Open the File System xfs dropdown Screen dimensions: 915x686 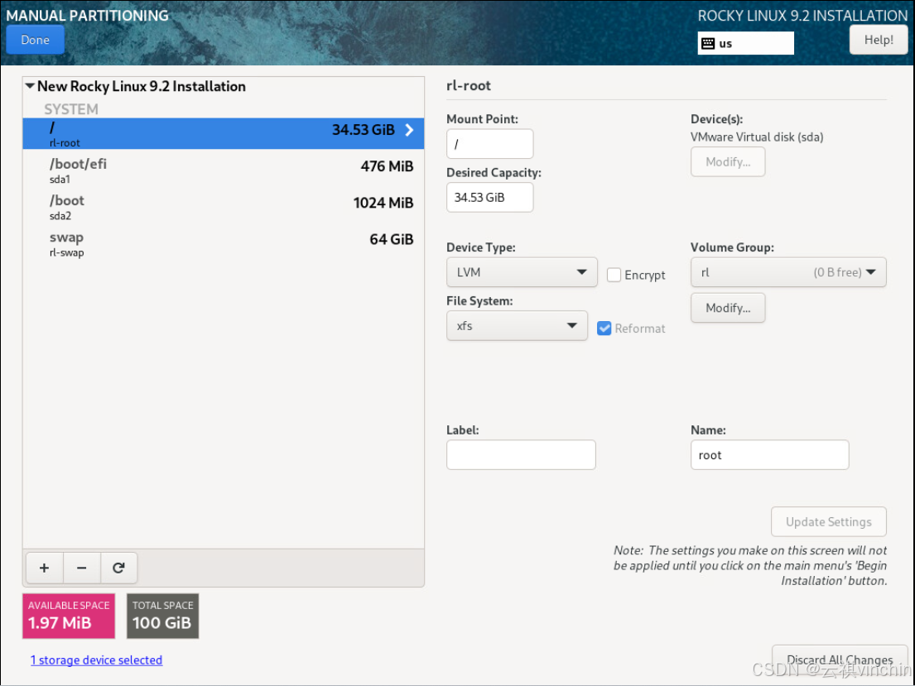[517, 325]
